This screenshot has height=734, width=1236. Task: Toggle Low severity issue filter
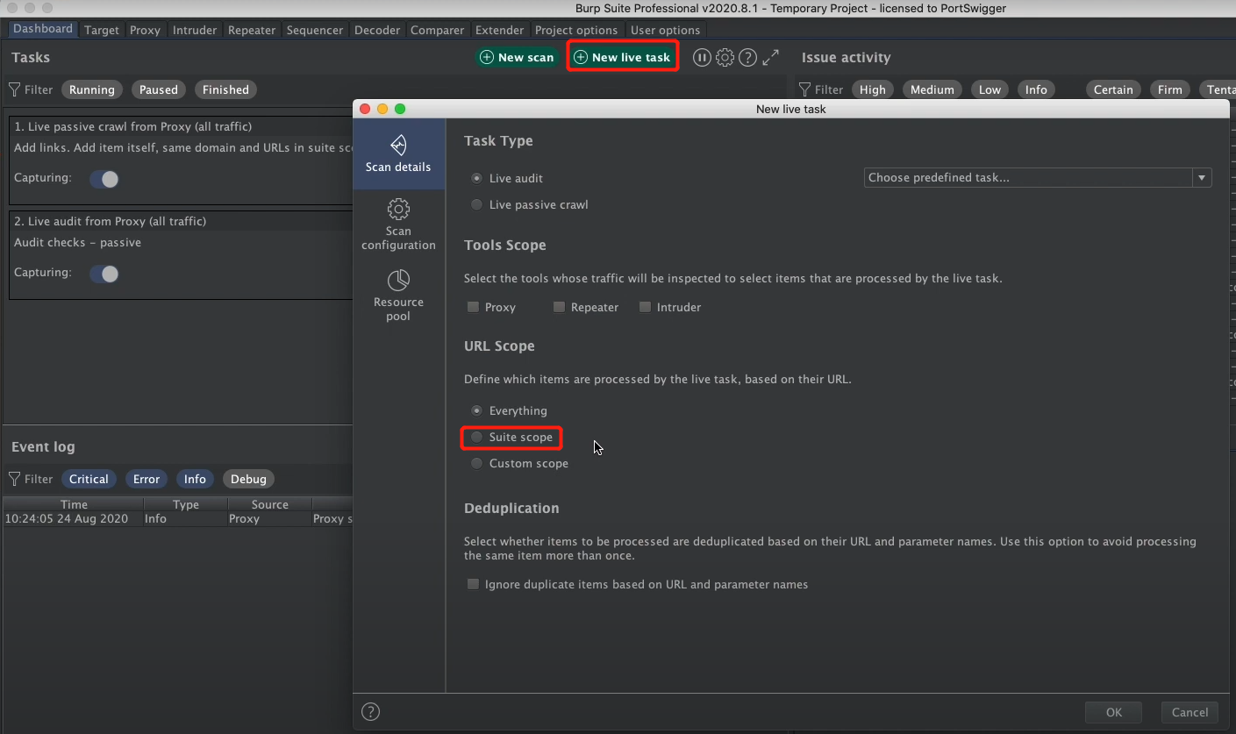[990, 89]
